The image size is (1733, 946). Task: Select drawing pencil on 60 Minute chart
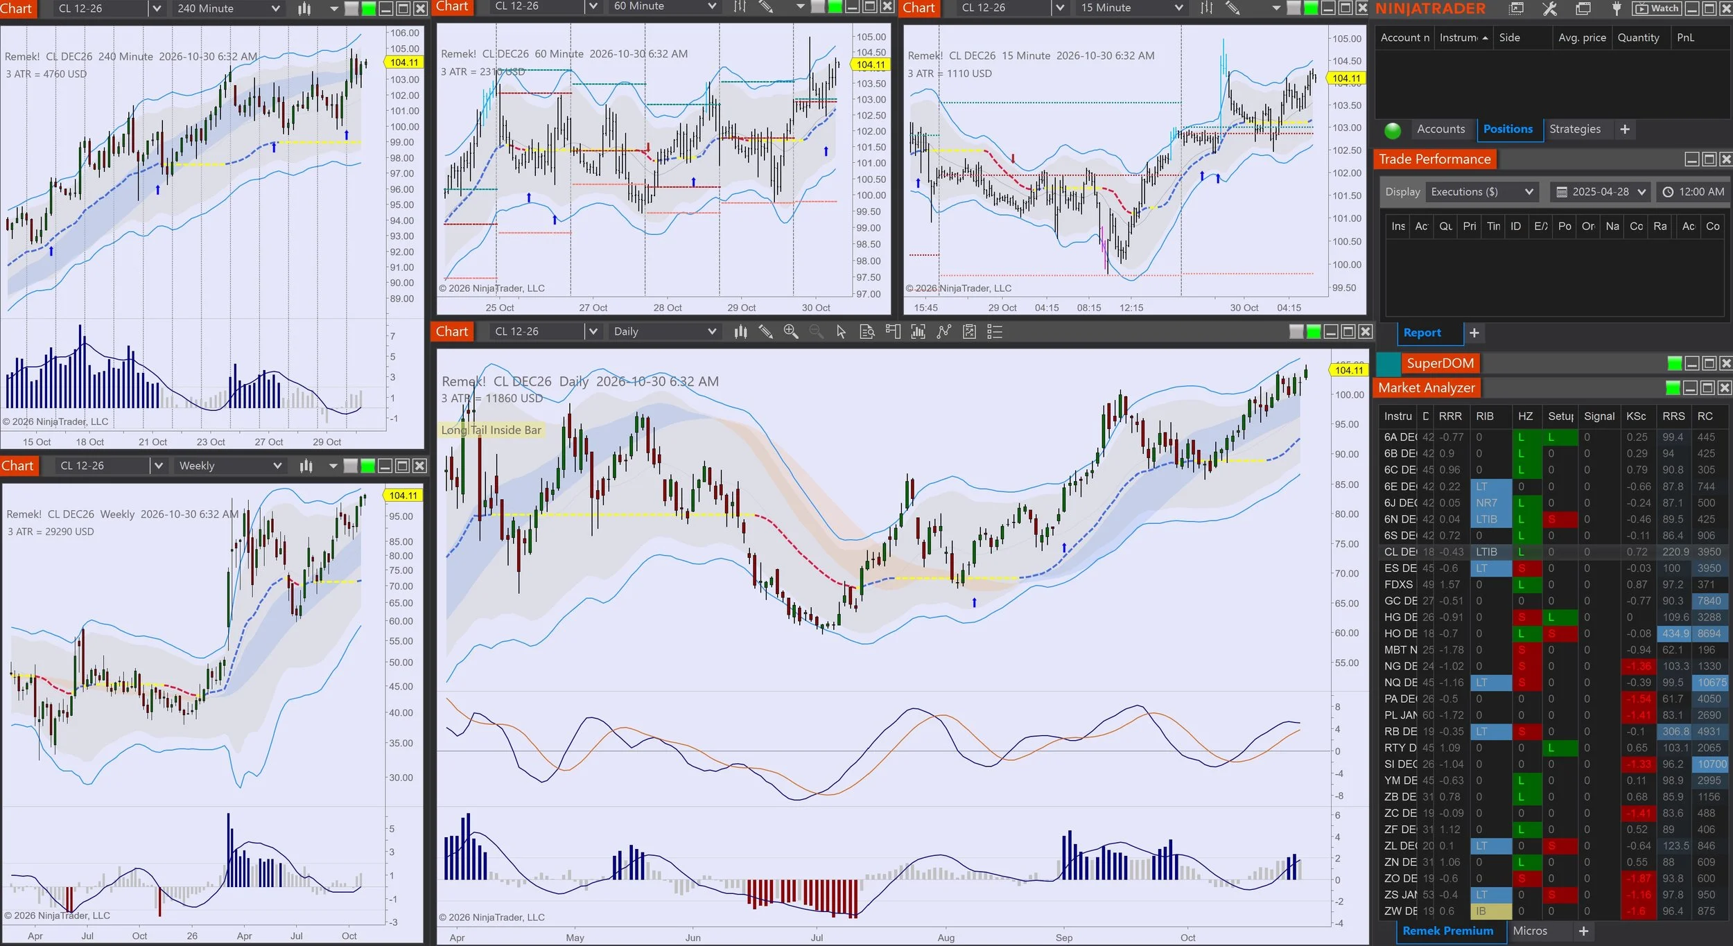(x=765, y=7)
